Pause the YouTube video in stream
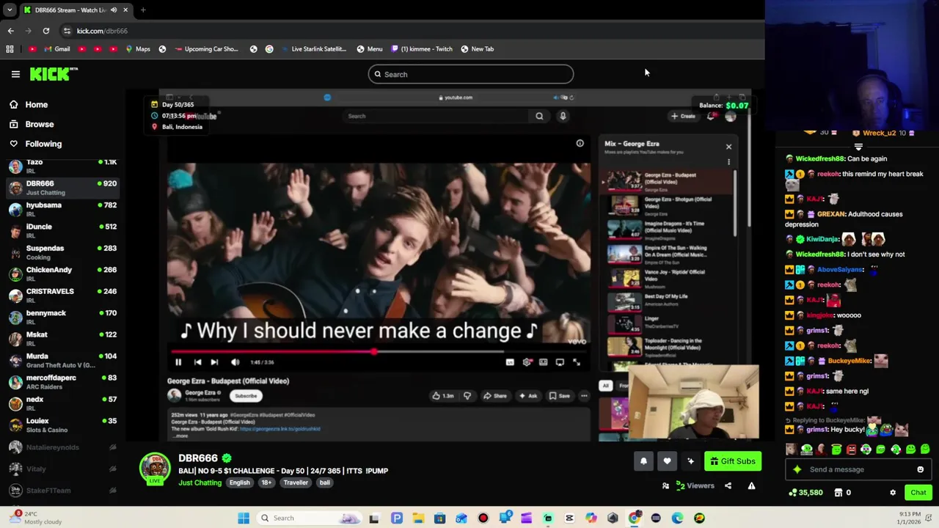The width and height of the screenshot is (939, 528). tap(178, 362)
